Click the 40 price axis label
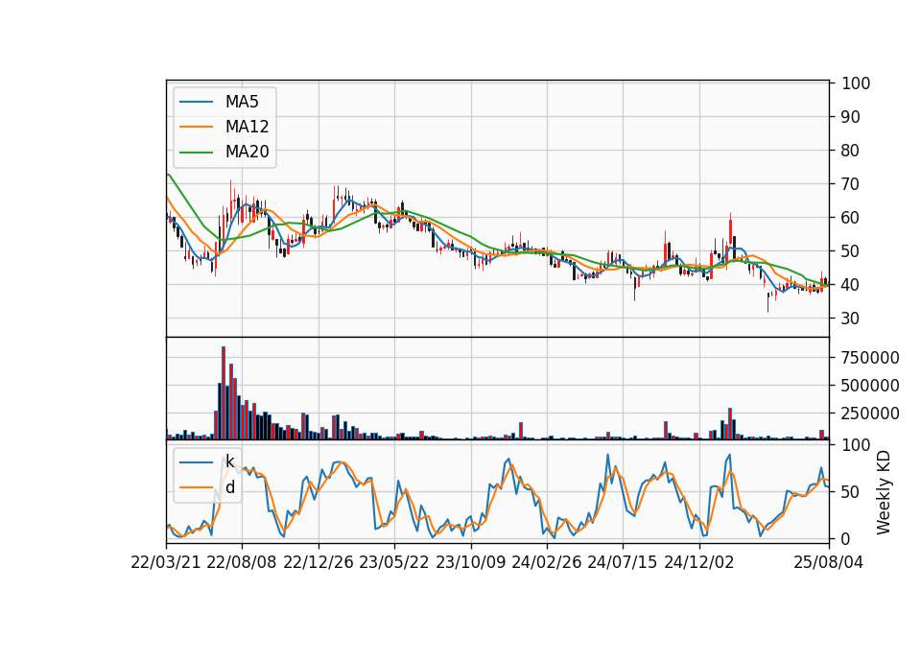 pos(851,284)
